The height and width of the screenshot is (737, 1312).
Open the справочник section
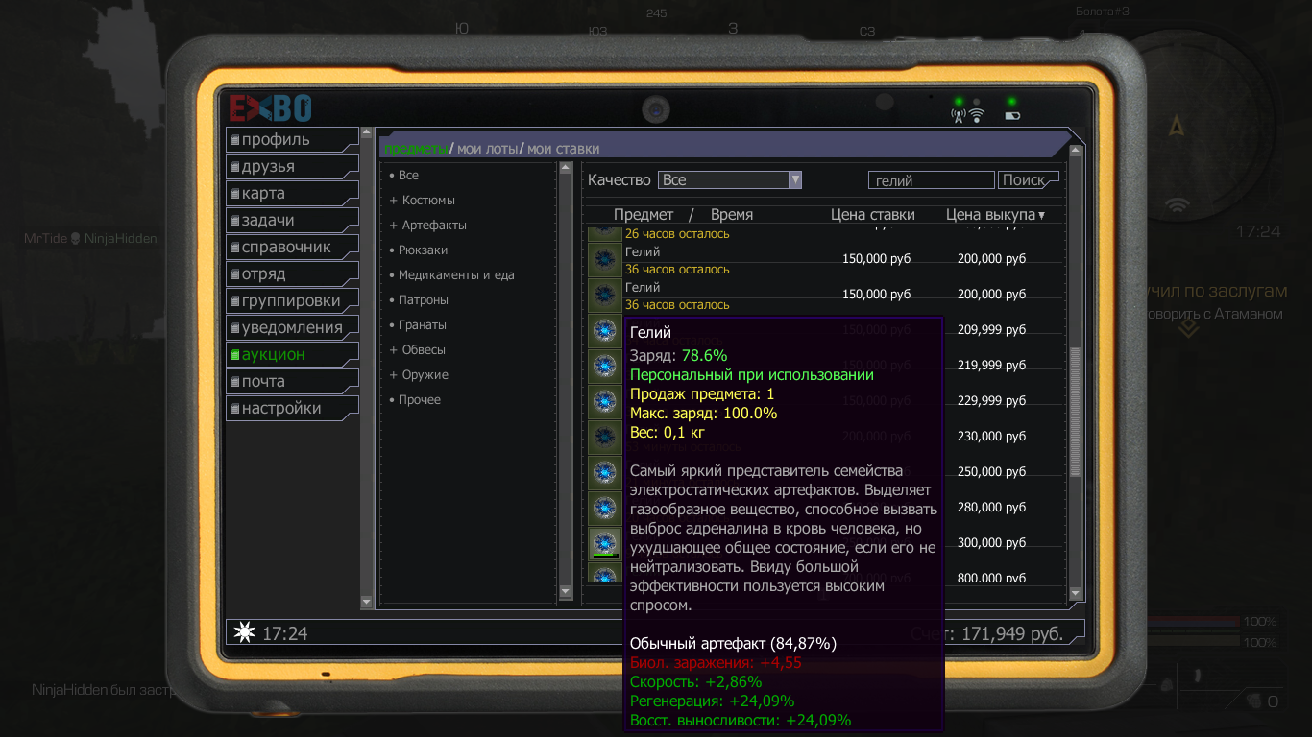292,247
